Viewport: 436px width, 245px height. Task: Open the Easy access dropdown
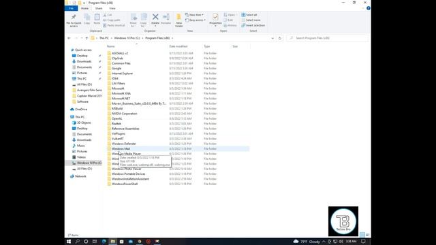tap(196, 20)
